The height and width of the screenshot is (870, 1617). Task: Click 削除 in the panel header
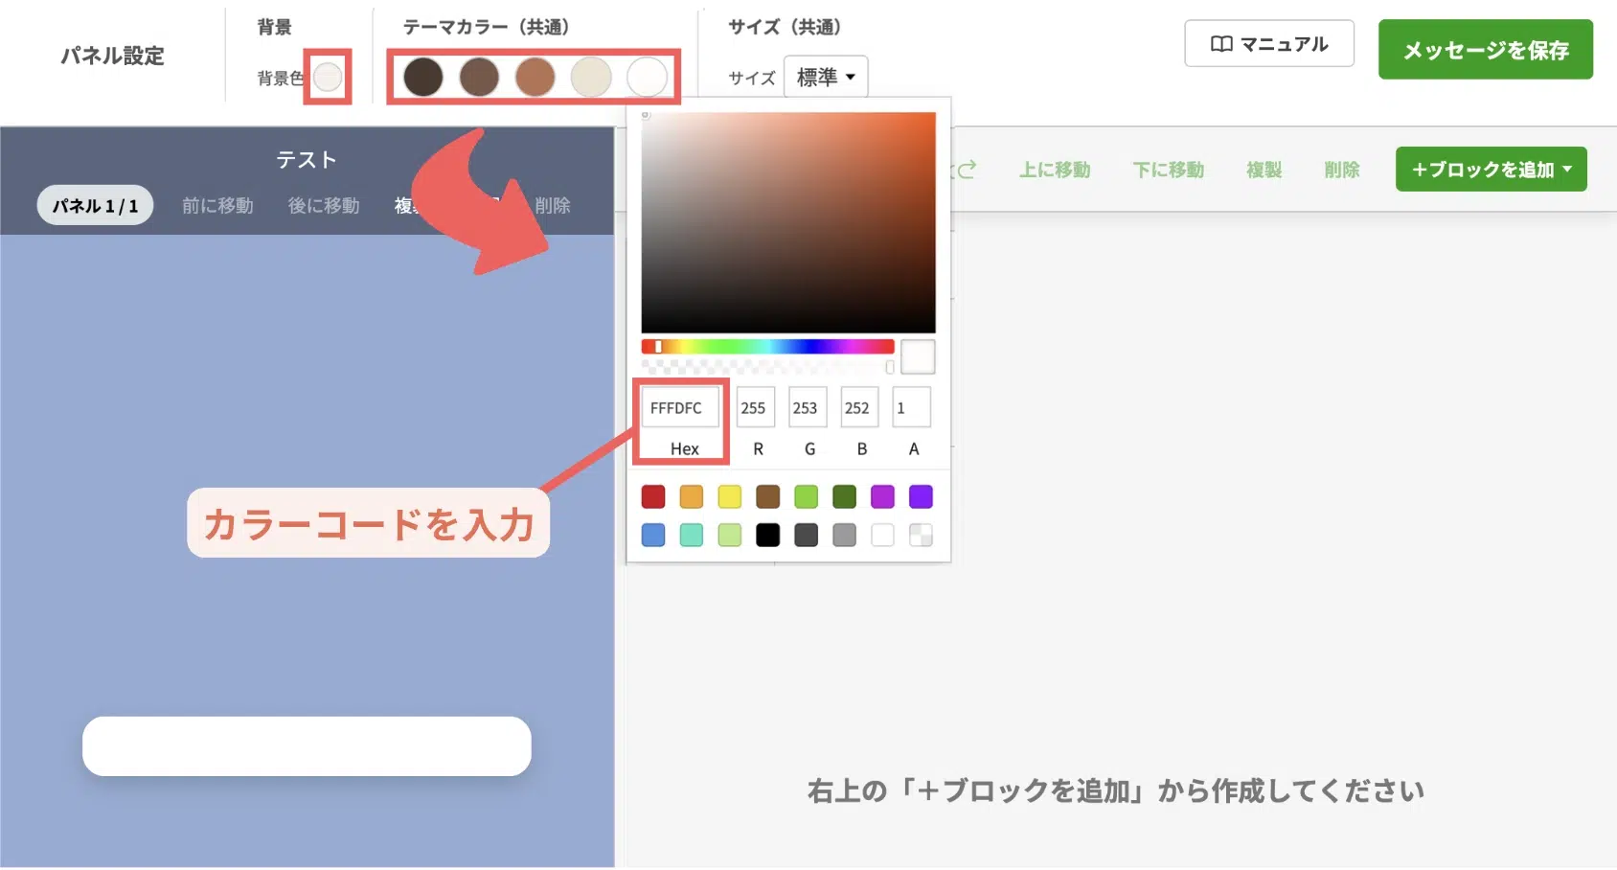553,205
